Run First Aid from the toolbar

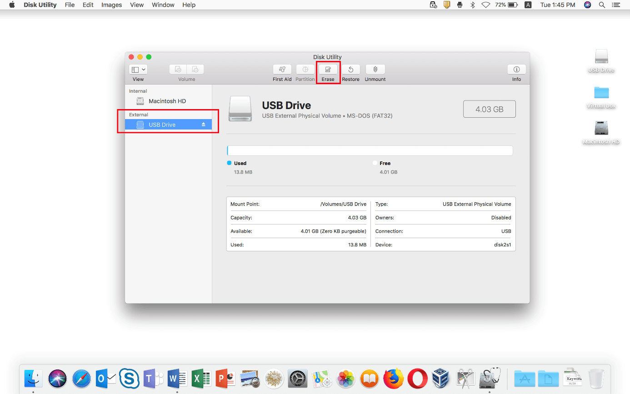click(x=282, y=72)
